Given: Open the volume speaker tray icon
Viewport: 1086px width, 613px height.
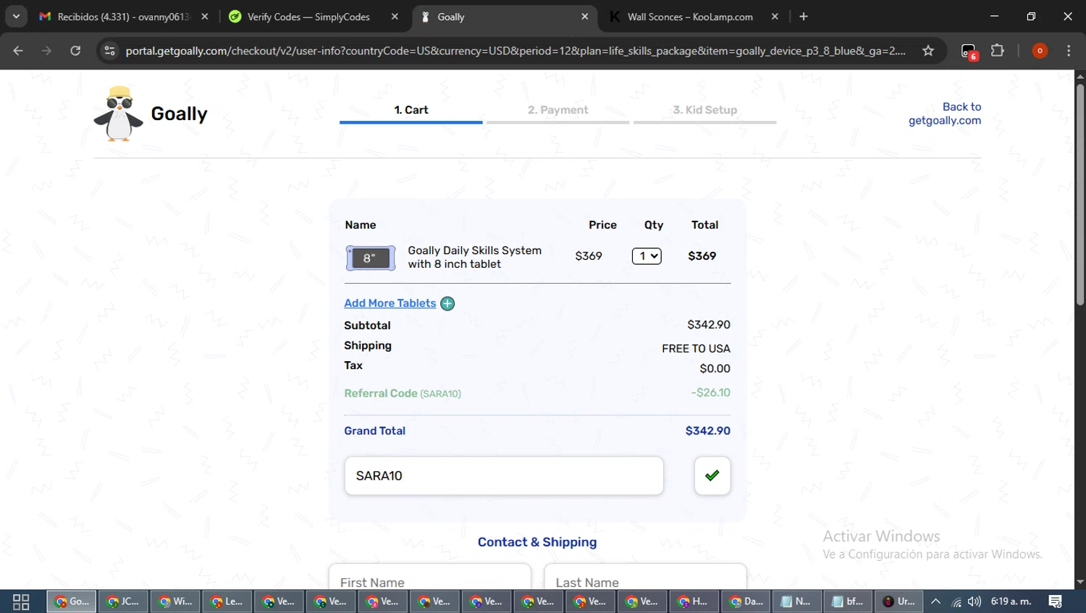Looking at the screenshot, I should tap(975, 601).
